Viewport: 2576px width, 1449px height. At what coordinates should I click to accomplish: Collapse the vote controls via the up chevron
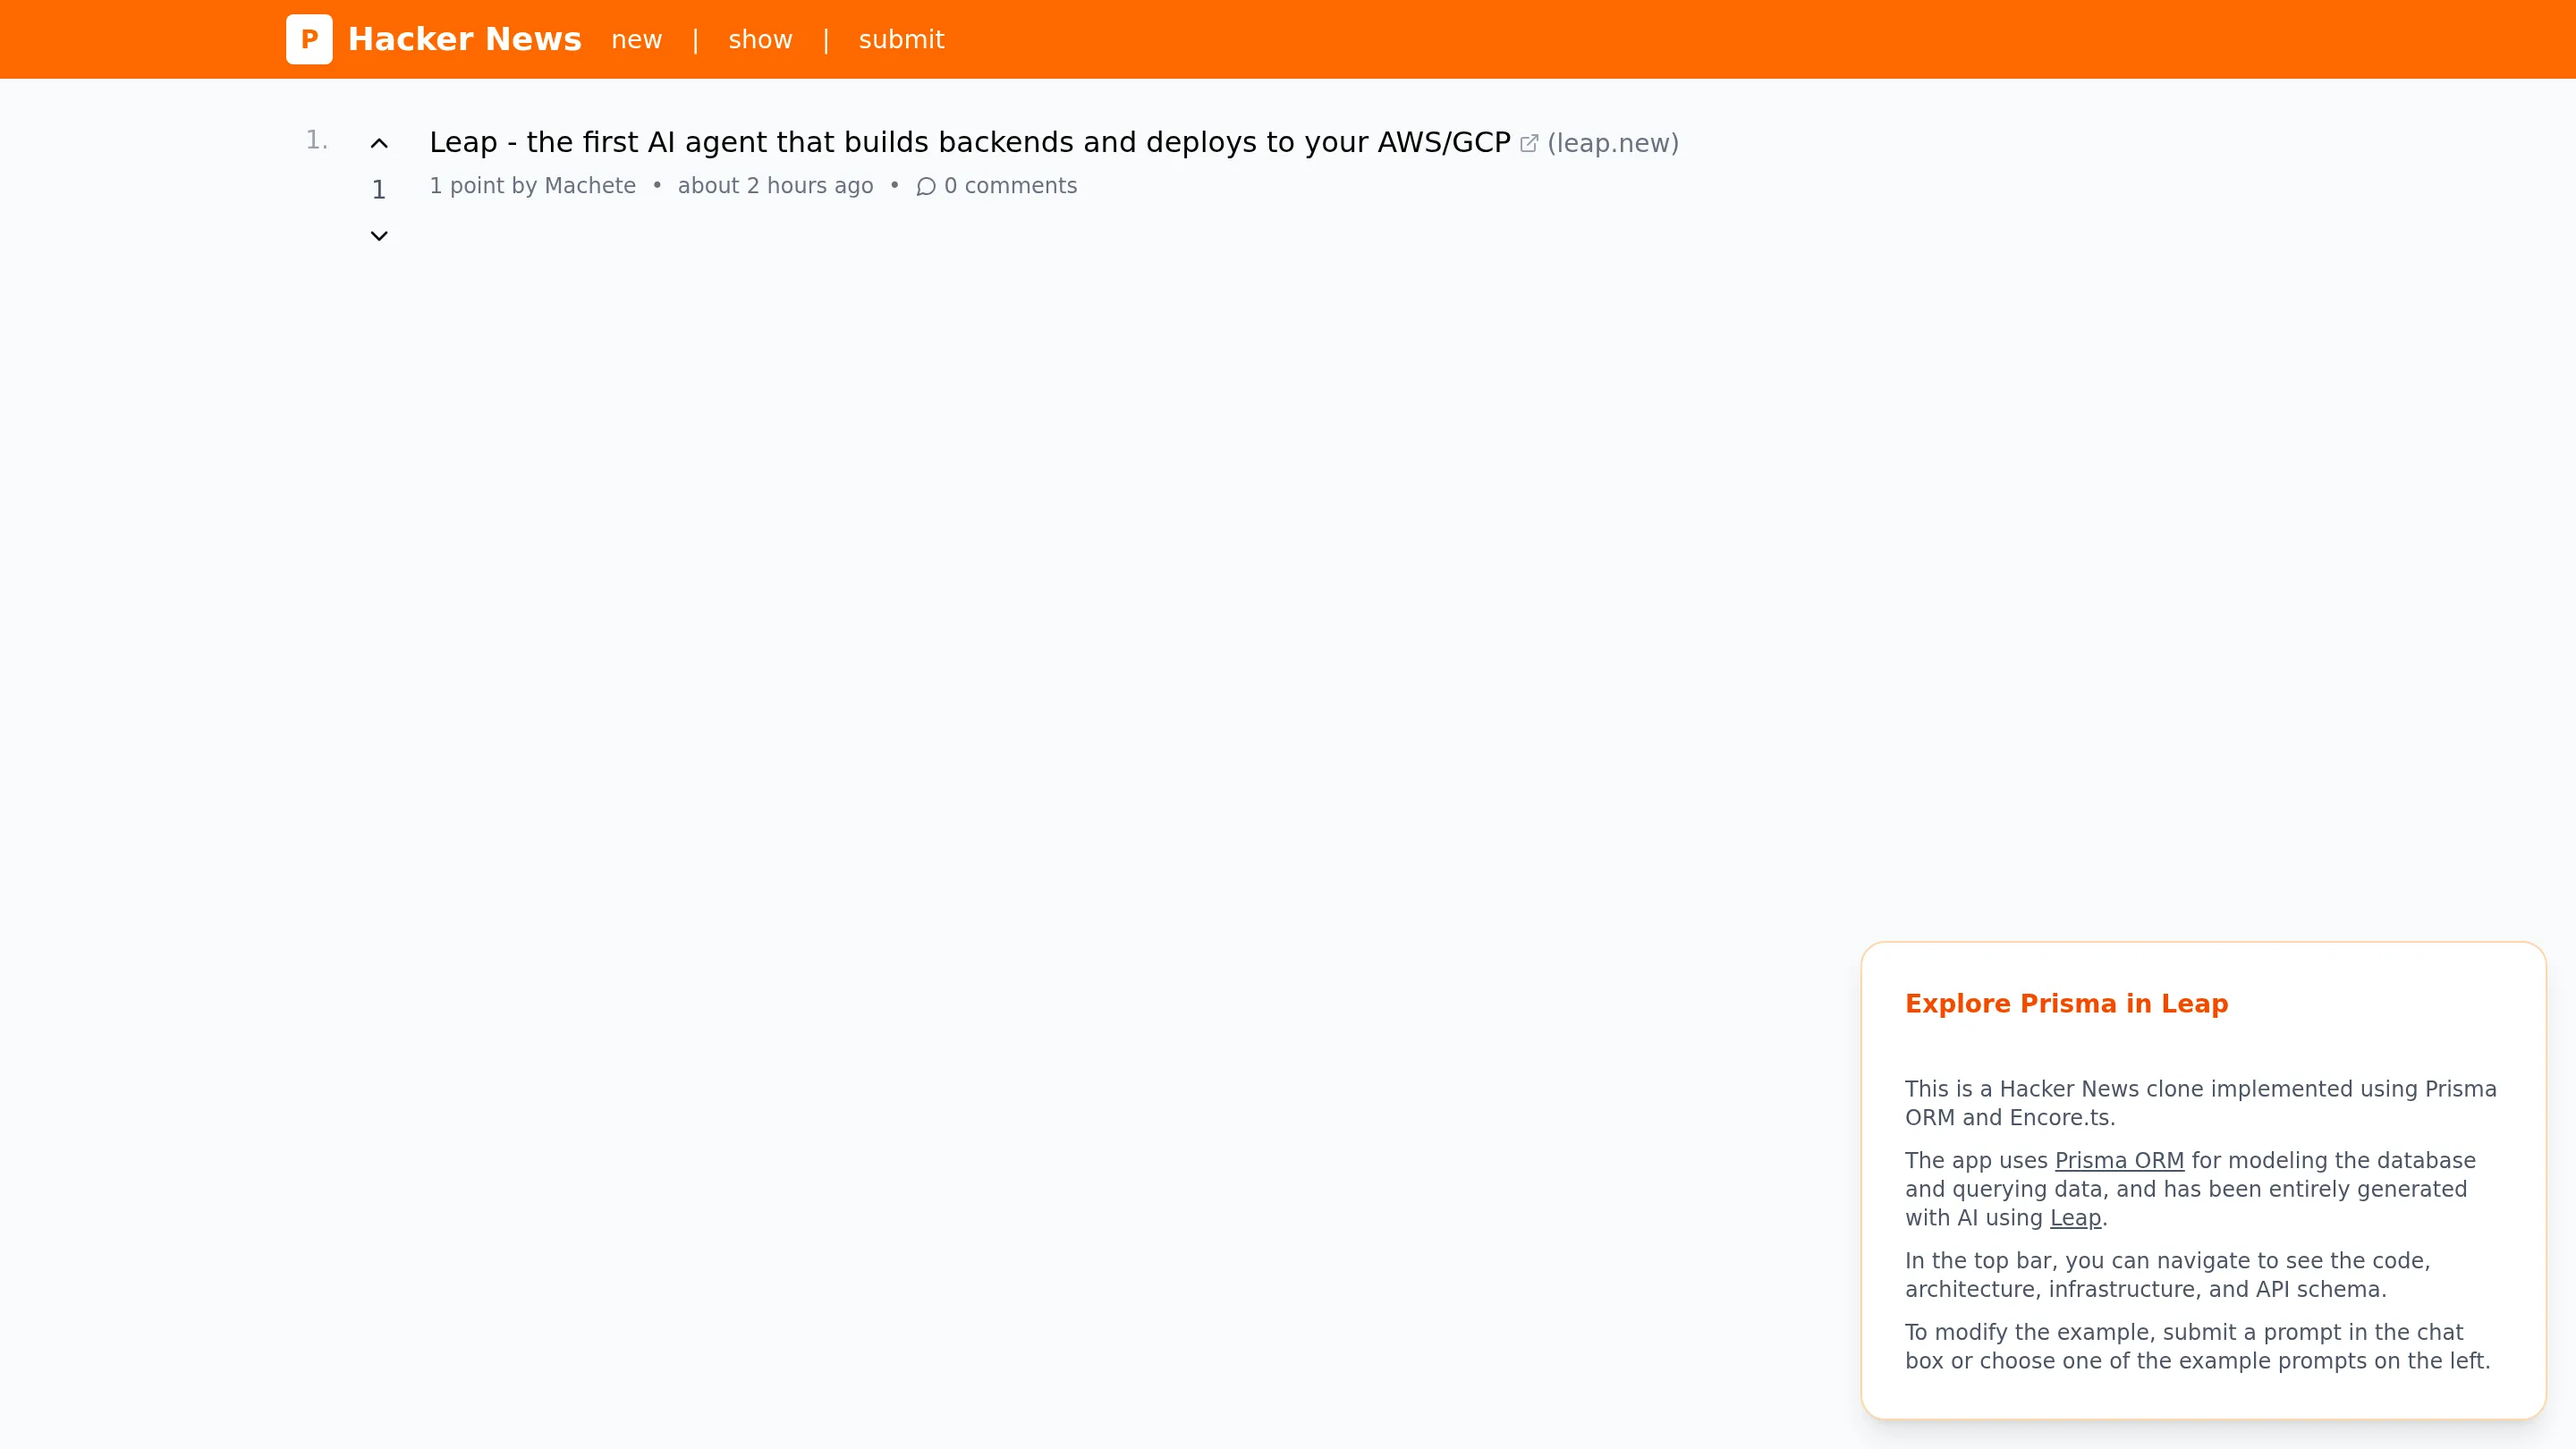pyautogui.click(x=379, y=143)
